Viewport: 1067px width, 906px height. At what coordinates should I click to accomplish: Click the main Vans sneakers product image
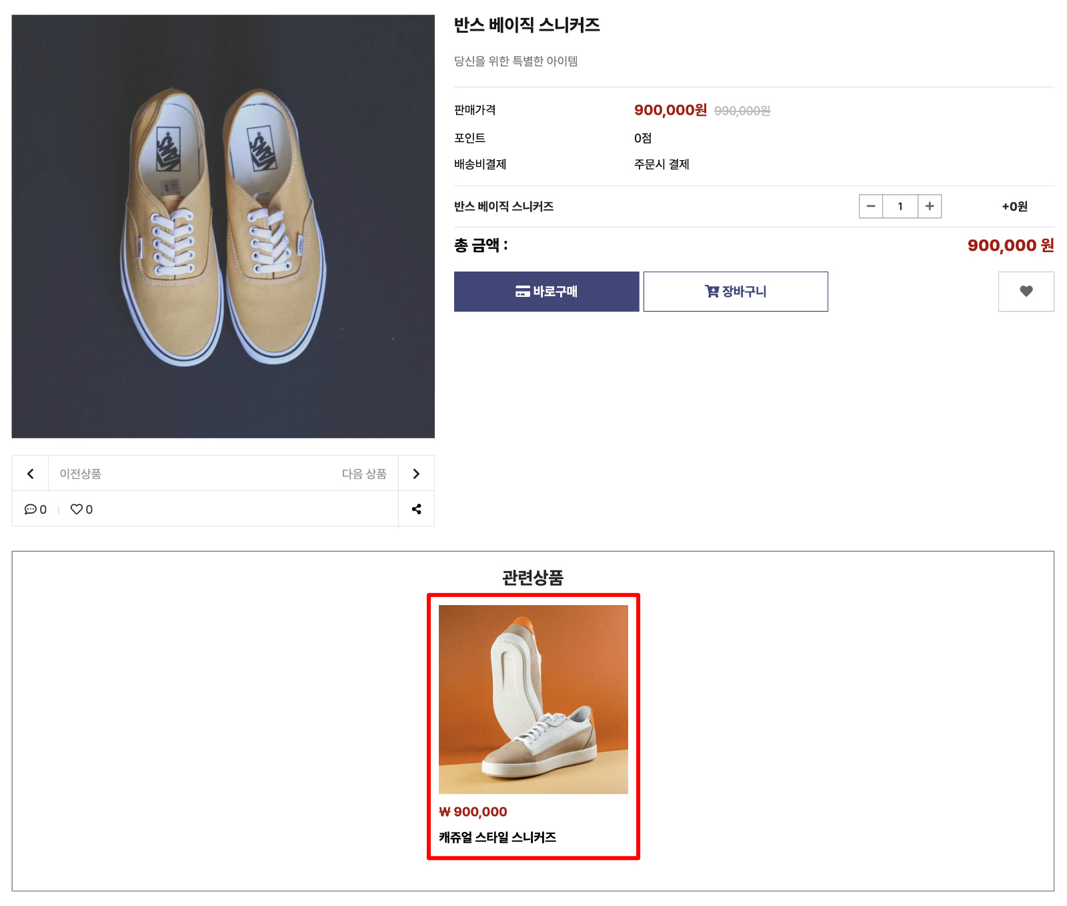pyautogui.click(x=223, y=226)
